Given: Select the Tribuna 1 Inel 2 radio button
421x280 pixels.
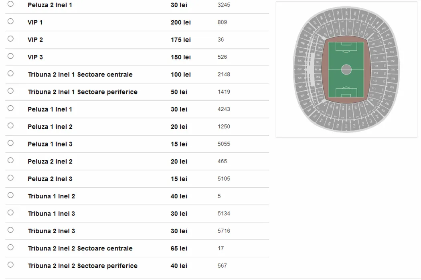Looking at the screenshot, I should [x=10, y=195].
